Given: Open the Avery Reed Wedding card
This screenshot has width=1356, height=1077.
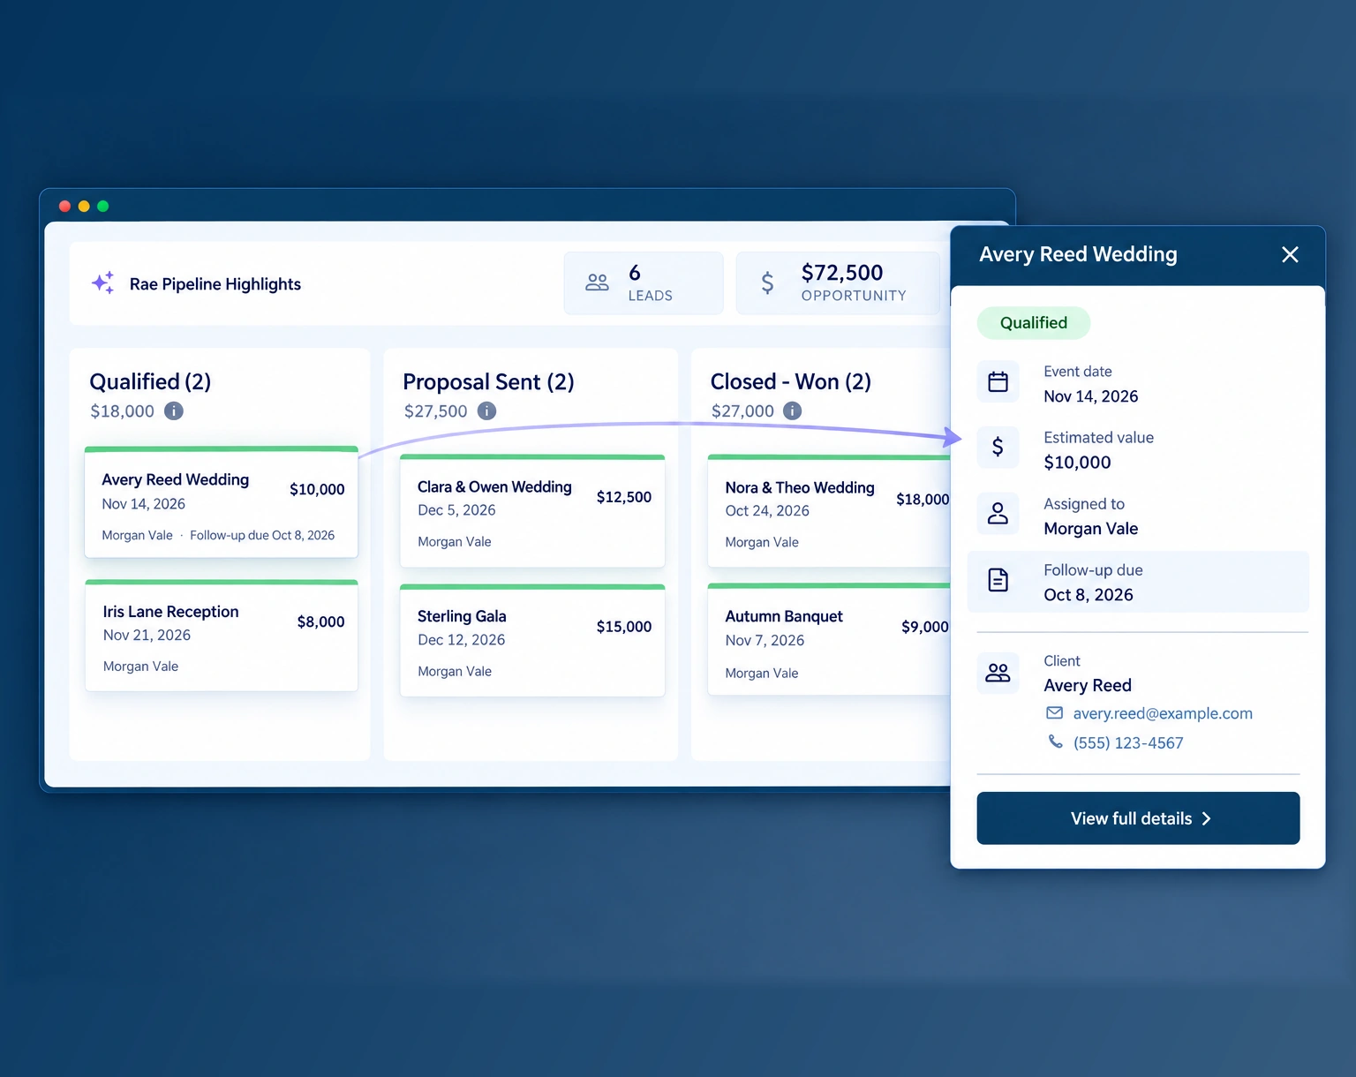Looking at the screenshot, I should click(x=222, y=502).
